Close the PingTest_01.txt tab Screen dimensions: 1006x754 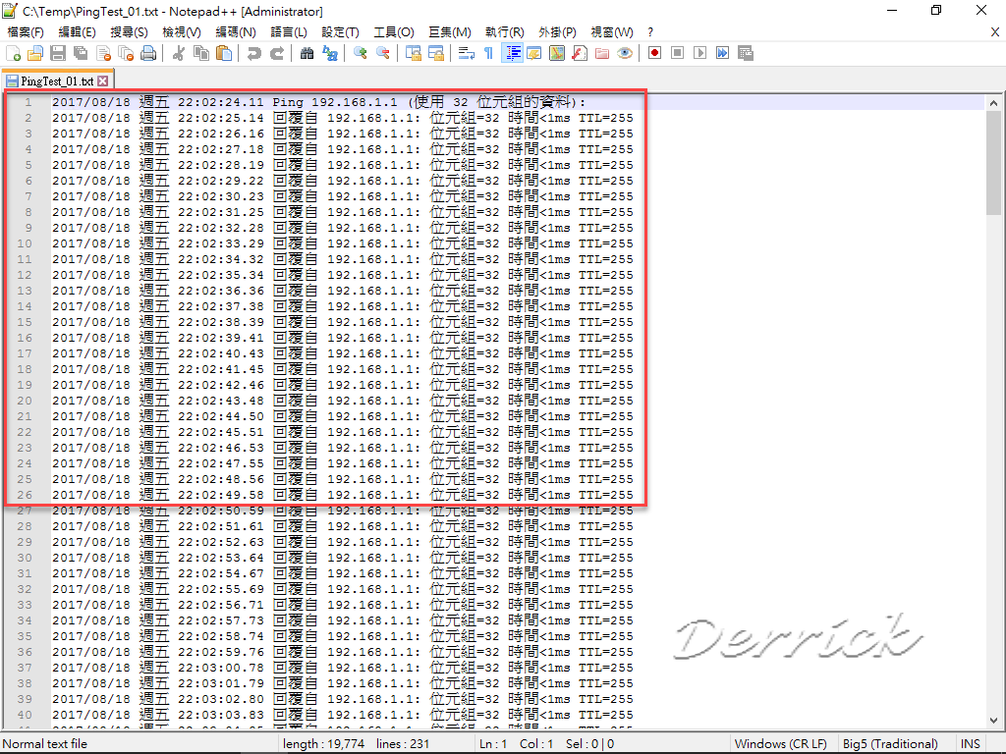tap(103, 81)
